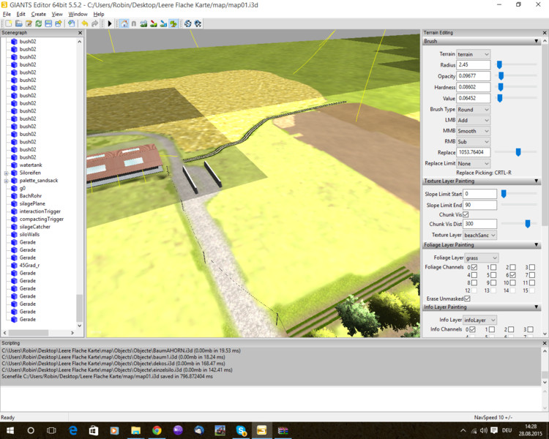Start the game with the black Play arrow

[x=110, y=23]
